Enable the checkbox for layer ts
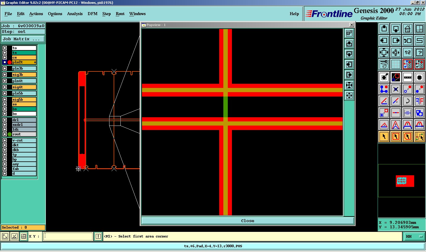426x252 pixels. click(x=5, y=53)
